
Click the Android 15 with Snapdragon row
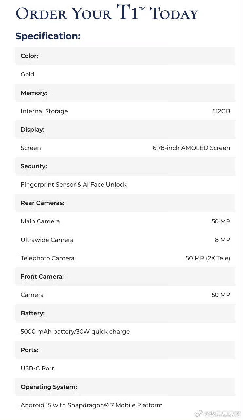click(125, 405)
